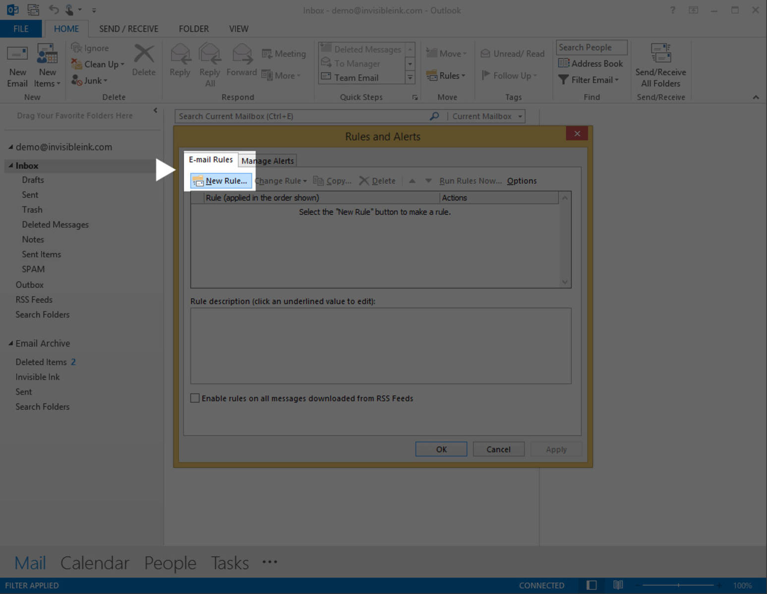
Task: Open the FILE tab
Action: (x=21, y=29)
